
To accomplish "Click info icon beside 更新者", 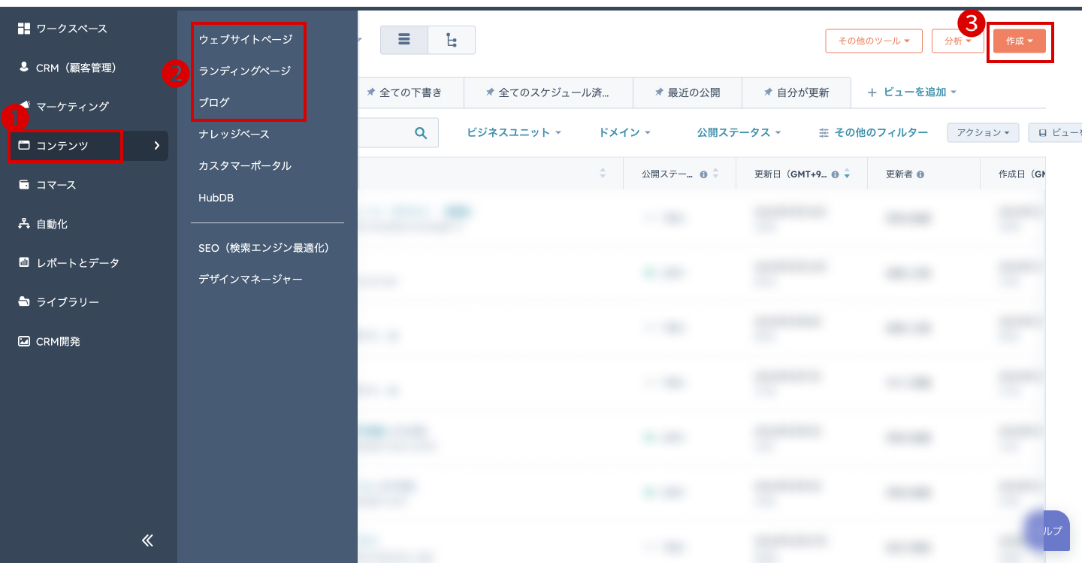I will [x=920, y=174].
